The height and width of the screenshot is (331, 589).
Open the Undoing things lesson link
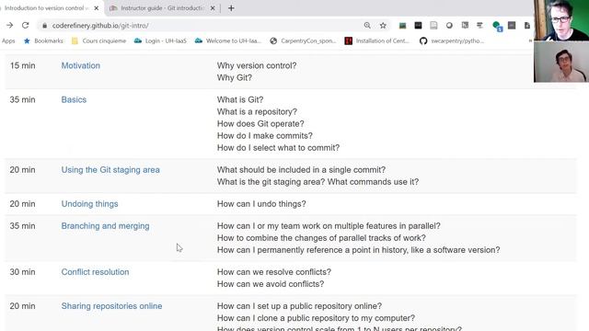(90, 204)
